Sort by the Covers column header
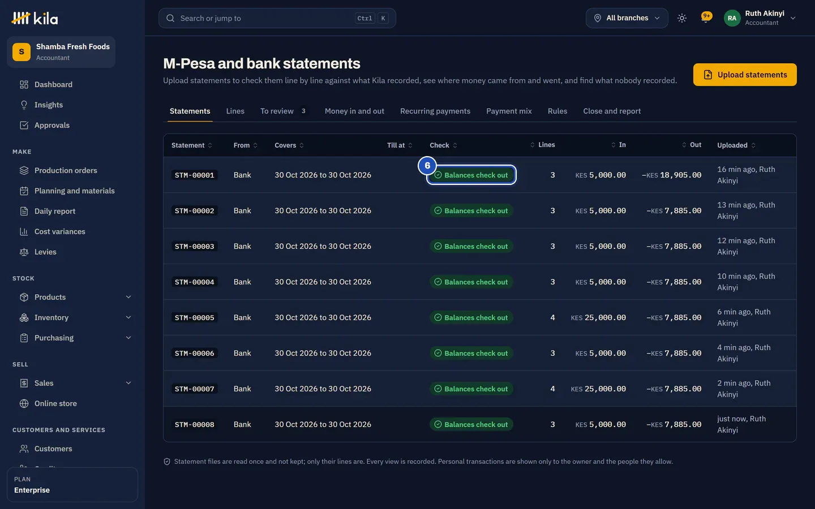Screen dimensions: 815x509 tap(289, 145)
